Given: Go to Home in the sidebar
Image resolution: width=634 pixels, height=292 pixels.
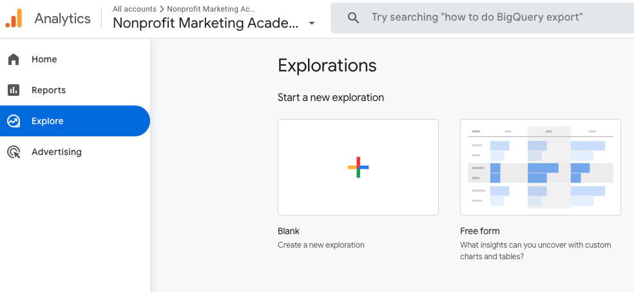Looking at the screenshot, I should coord(44,59).
